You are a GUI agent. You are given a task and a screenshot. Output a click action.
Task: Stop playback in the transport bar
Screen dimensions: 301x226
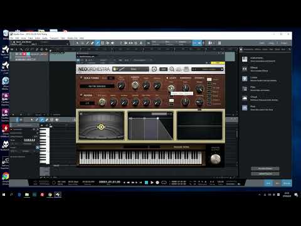[x=147, y=183]
